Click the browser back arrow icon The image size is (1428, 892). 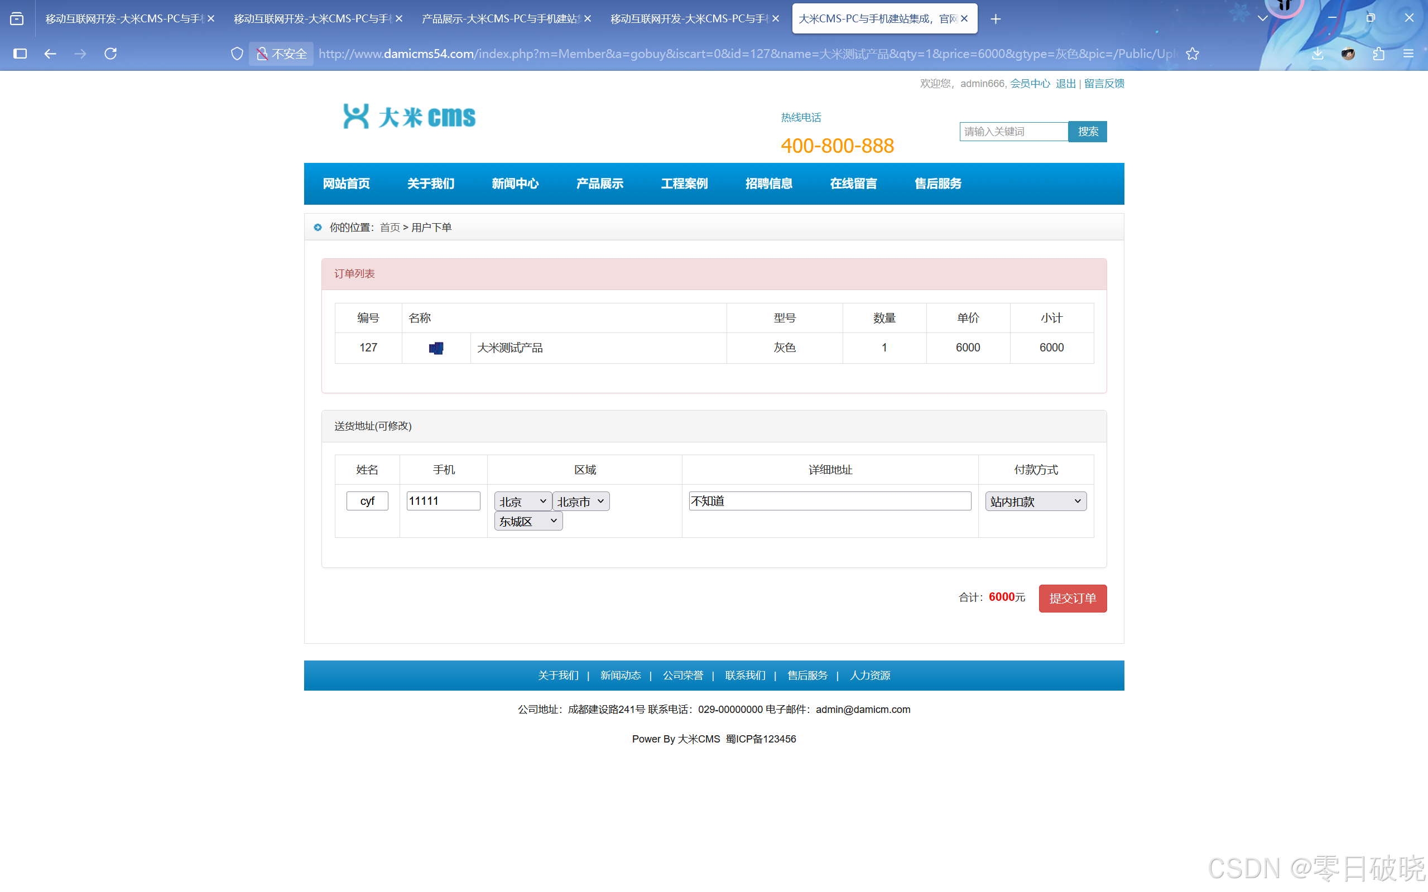tap(50, 54)
